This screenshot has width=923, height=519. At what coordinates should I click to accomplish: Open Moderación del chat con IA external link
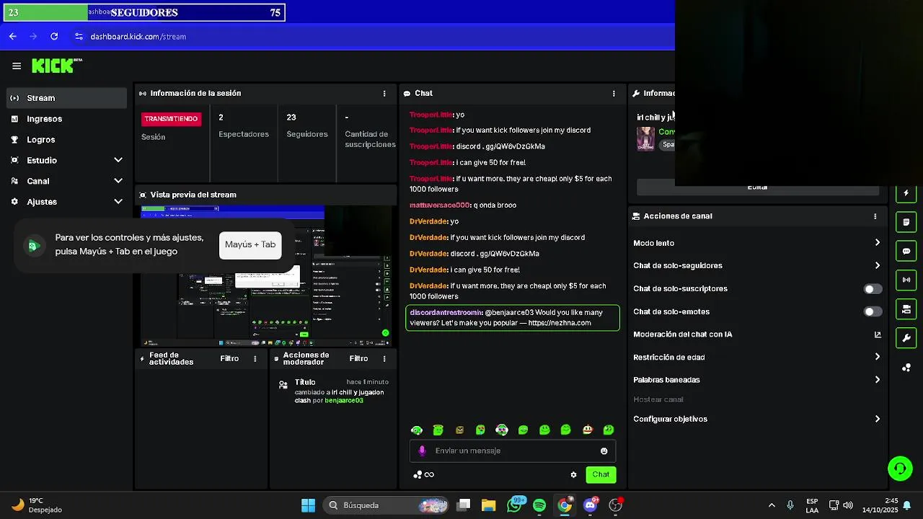[x=878, y=334]
